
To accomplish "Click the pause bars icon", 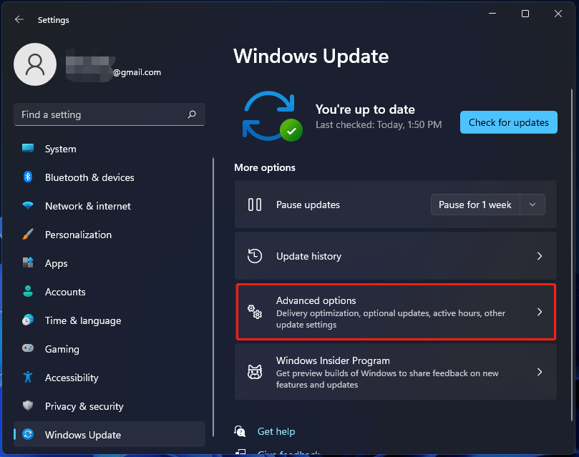I will click(x=255, y=205).
